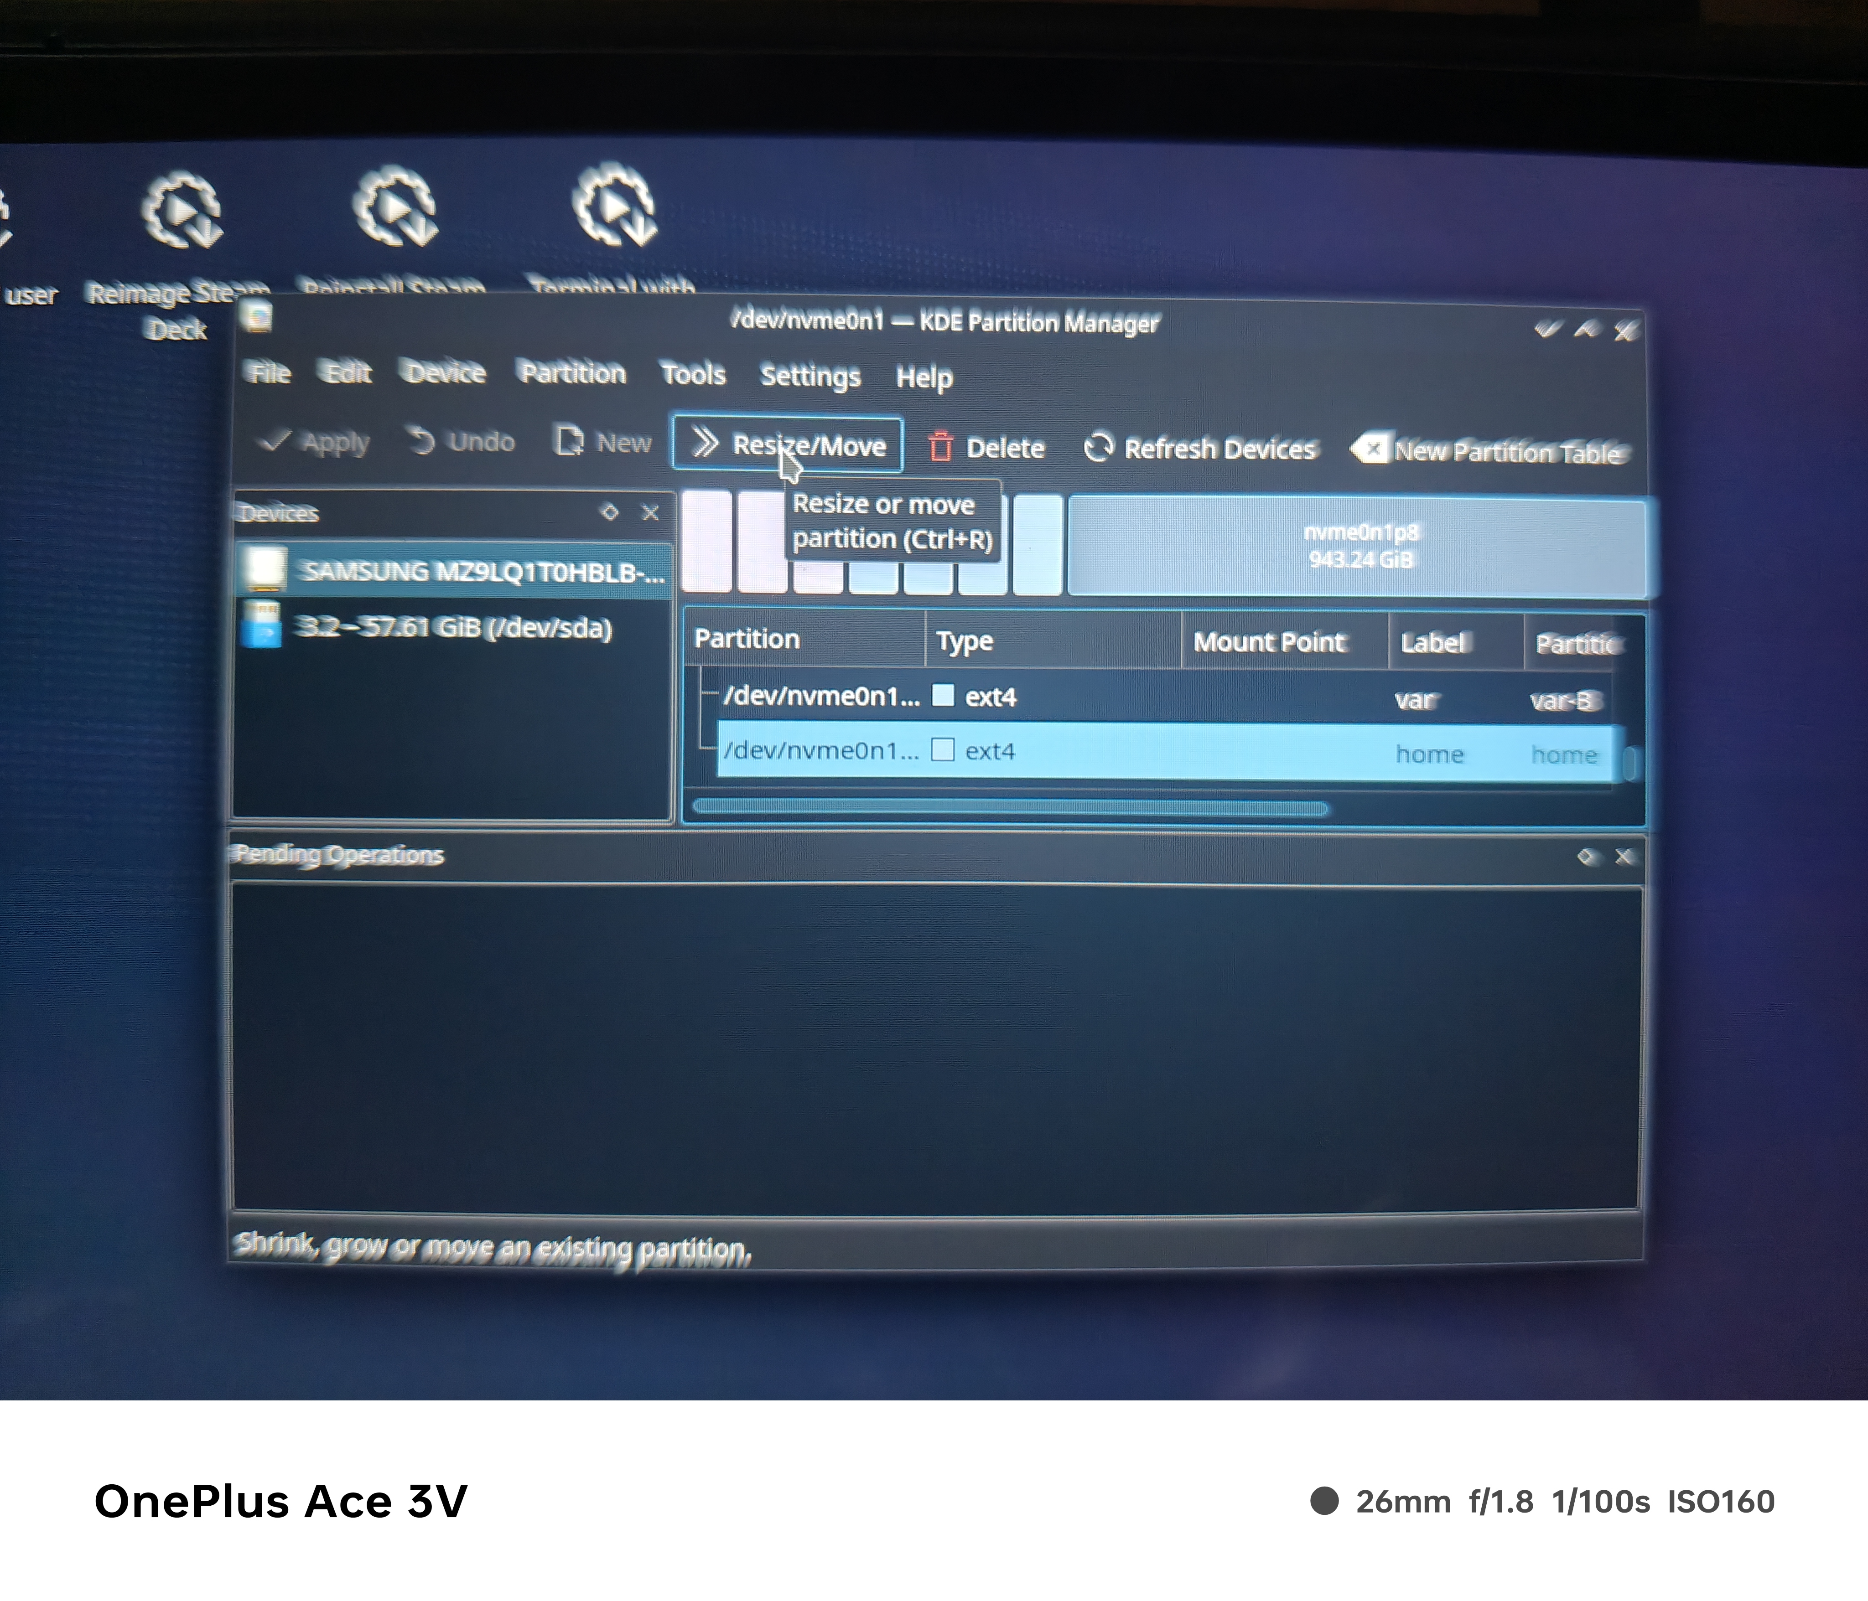
Task: Click the Resize/Move toolbar button
Action: [x=787, y=444]
